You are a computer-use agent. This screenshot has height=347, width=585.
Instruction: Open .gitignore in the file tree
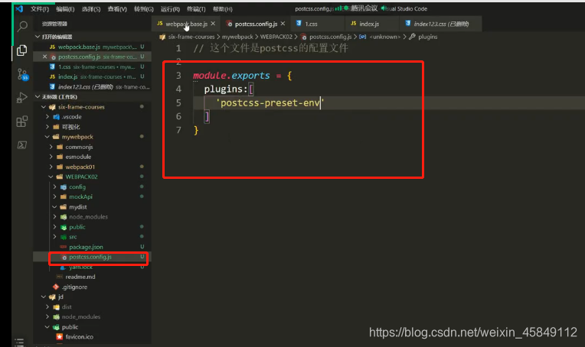tap(74, 287)
